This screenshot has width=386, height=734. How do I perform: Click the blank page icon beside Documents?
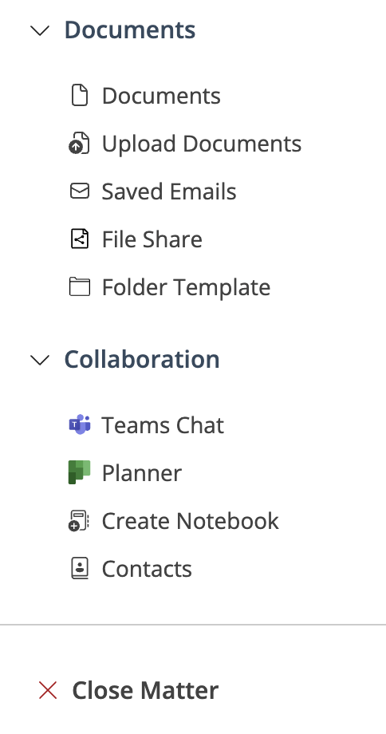tap(80, 96)
